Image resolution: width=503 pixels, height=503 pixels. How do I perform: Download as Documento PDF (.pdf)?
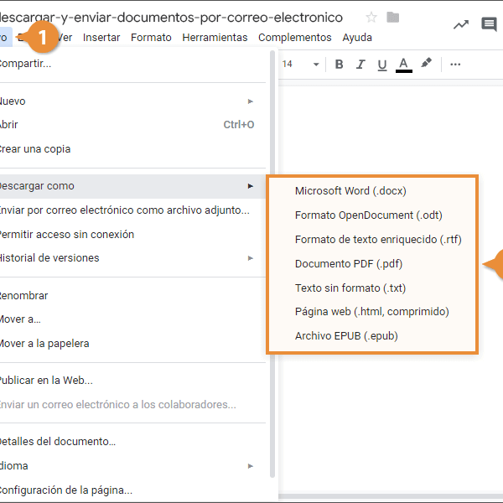pos(349,264)
